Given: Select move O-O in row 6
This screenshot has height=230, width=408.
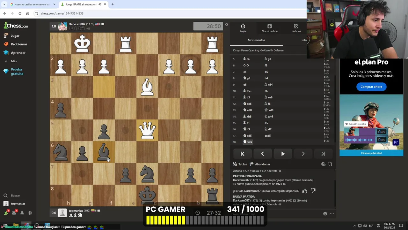Looking at the screenshot, I should [x=246, y=65].
